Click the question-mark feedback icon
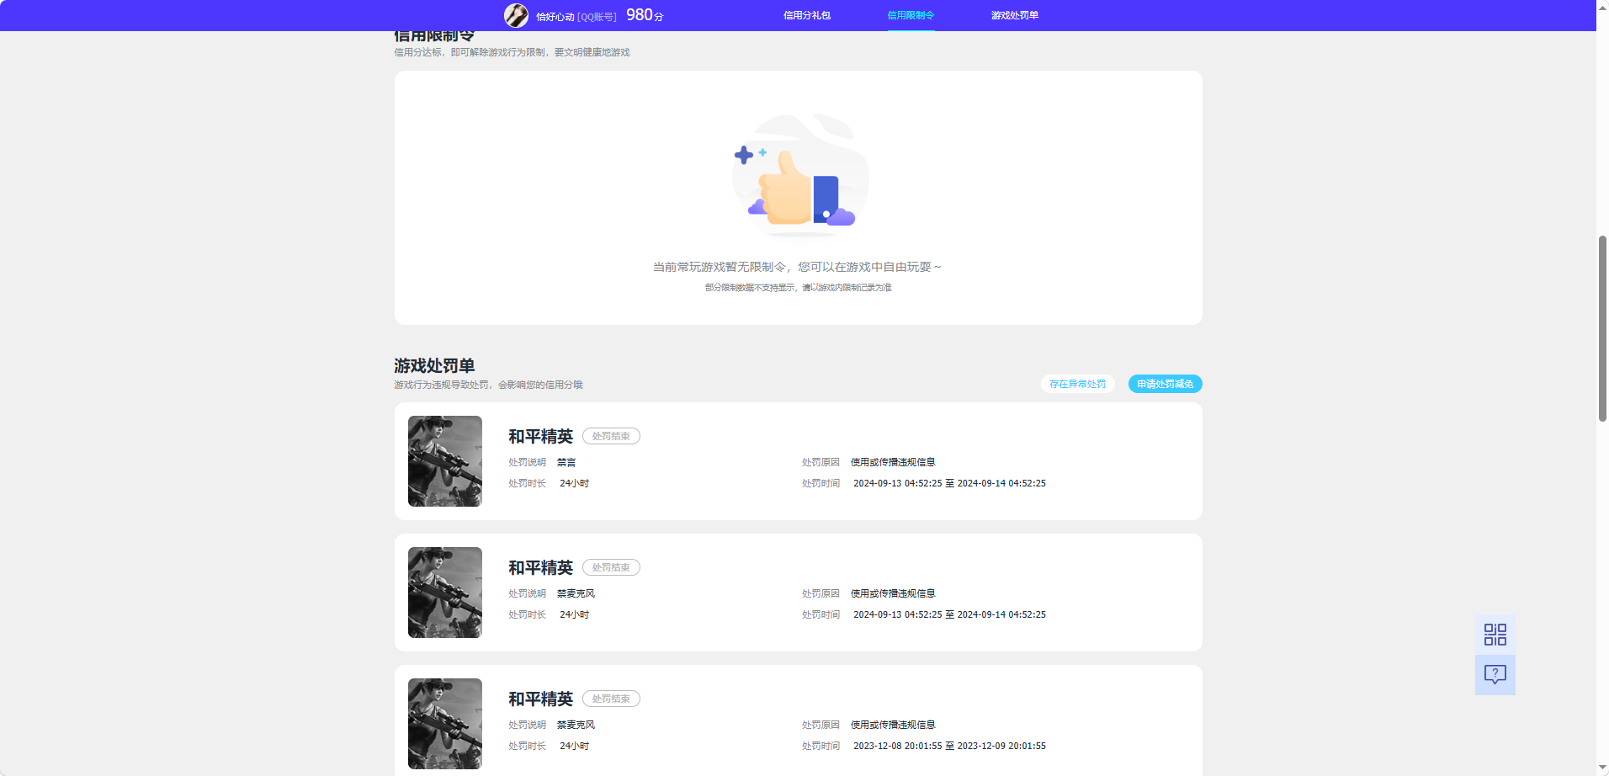 (x=1495, y=674)
